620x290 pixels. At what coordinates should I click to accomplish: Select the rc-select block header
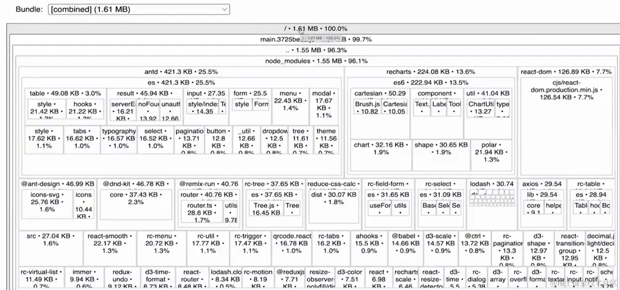(440, 184)
